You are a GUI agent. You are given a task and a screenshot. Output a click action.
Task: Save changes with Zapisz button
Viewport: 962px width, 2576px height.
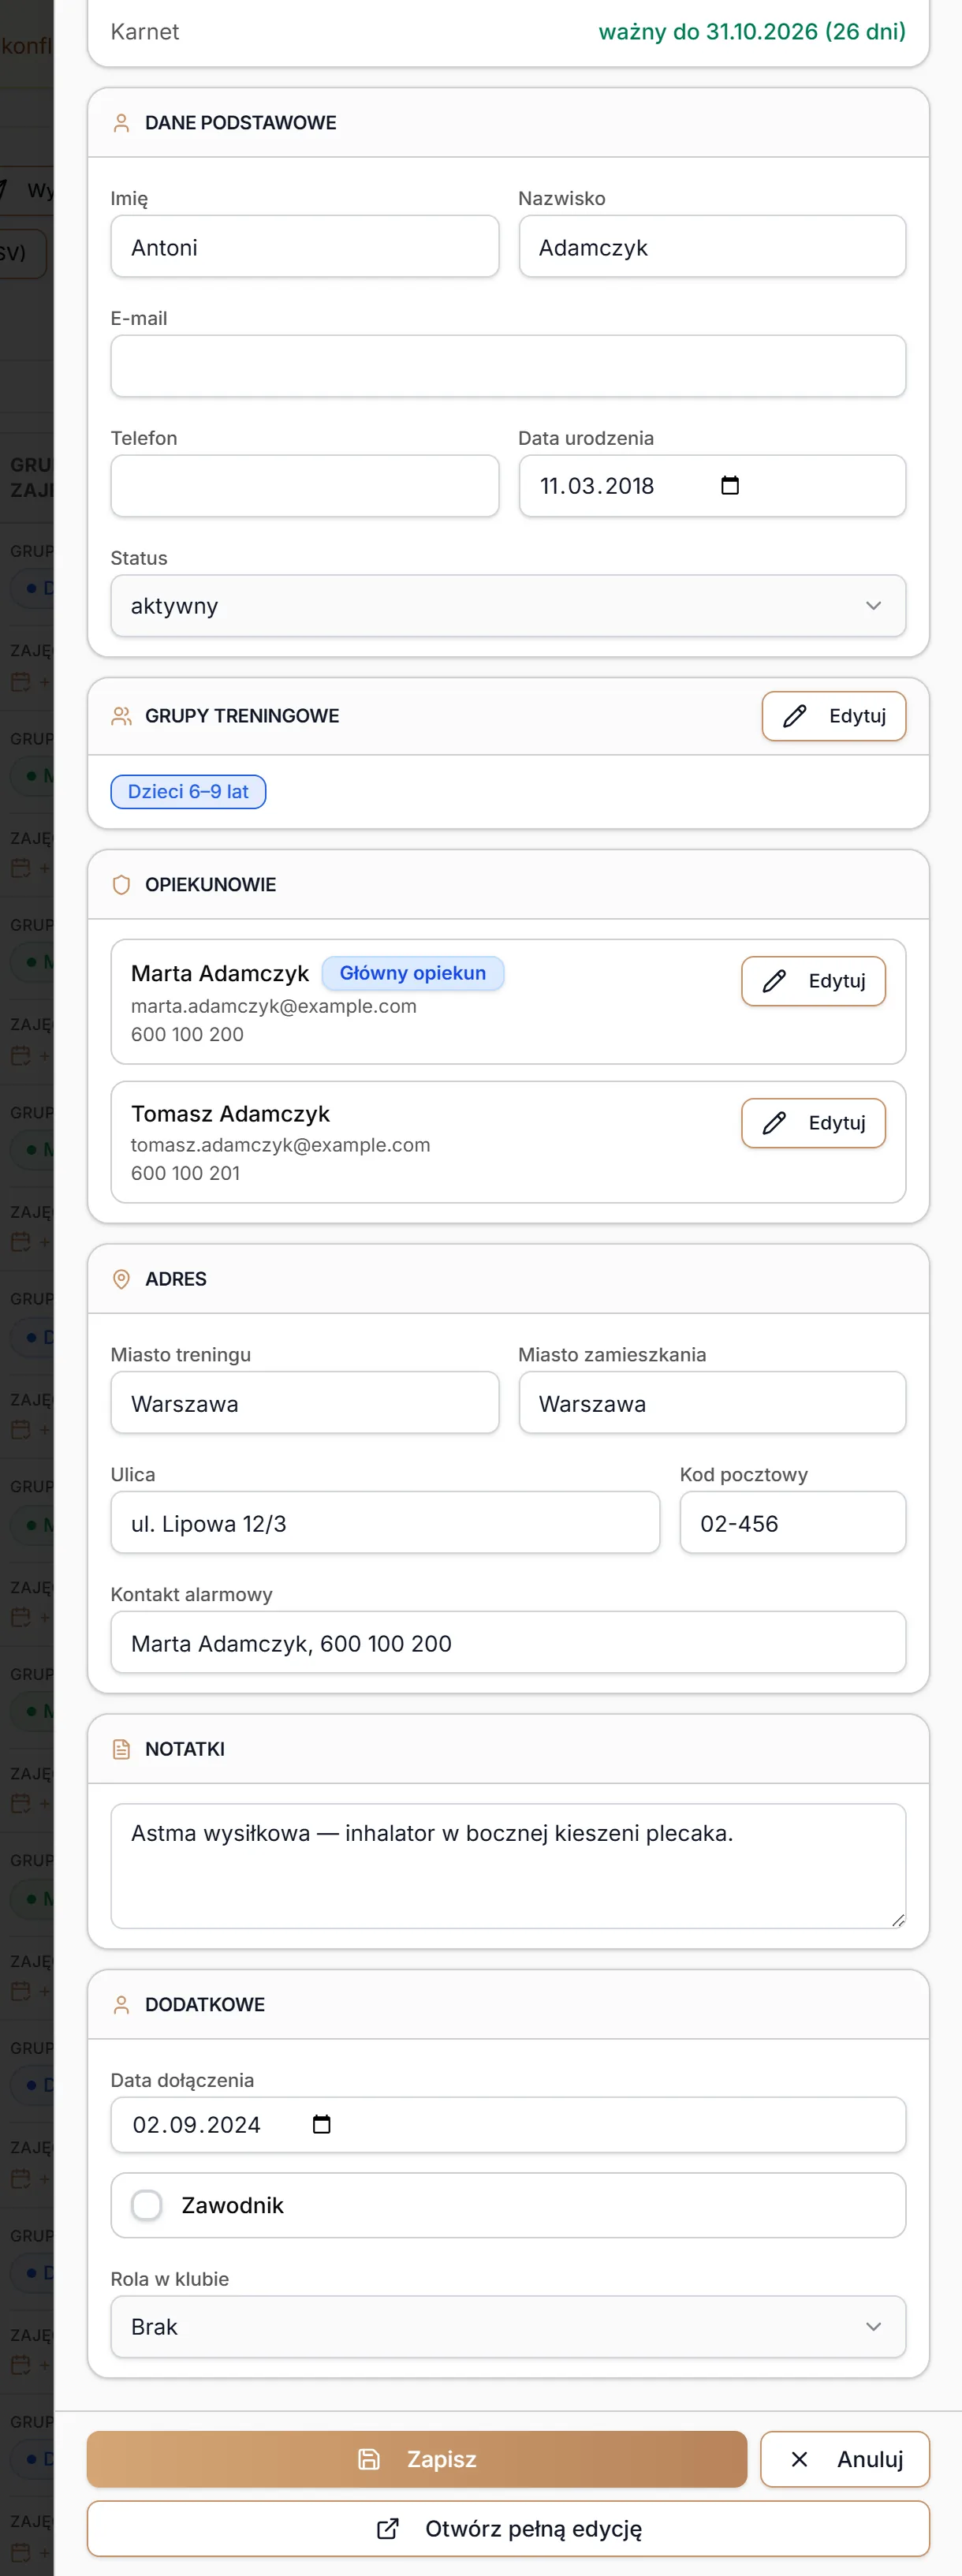pyautogui.click(x=417, y=2459)
